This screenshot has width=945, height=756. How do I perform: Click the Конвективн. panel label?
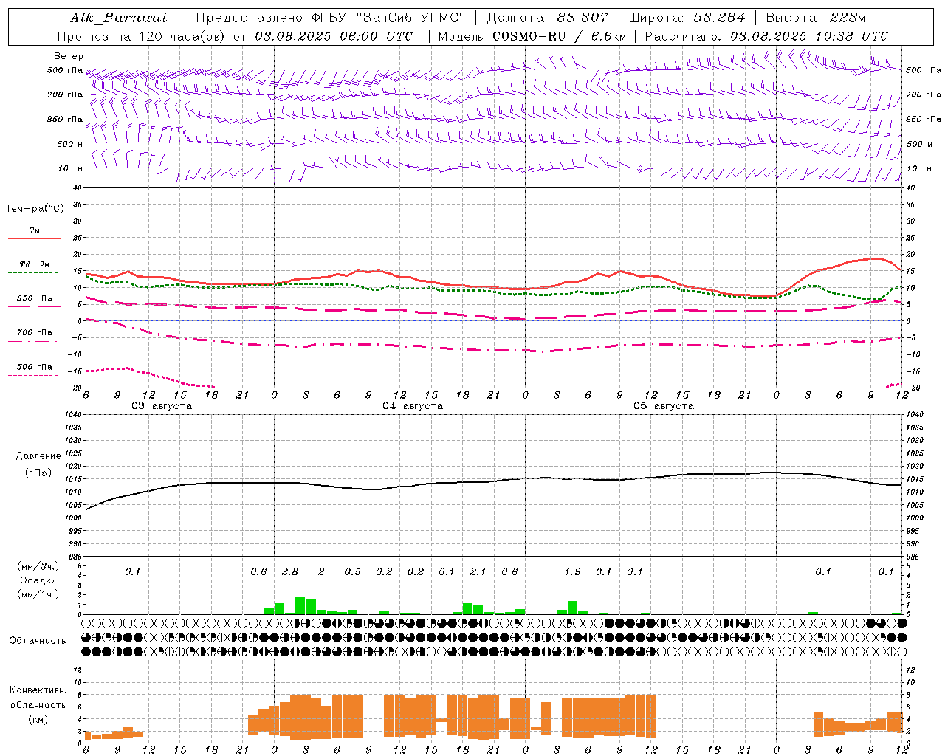pyautogui.click(x=38, y=690)
